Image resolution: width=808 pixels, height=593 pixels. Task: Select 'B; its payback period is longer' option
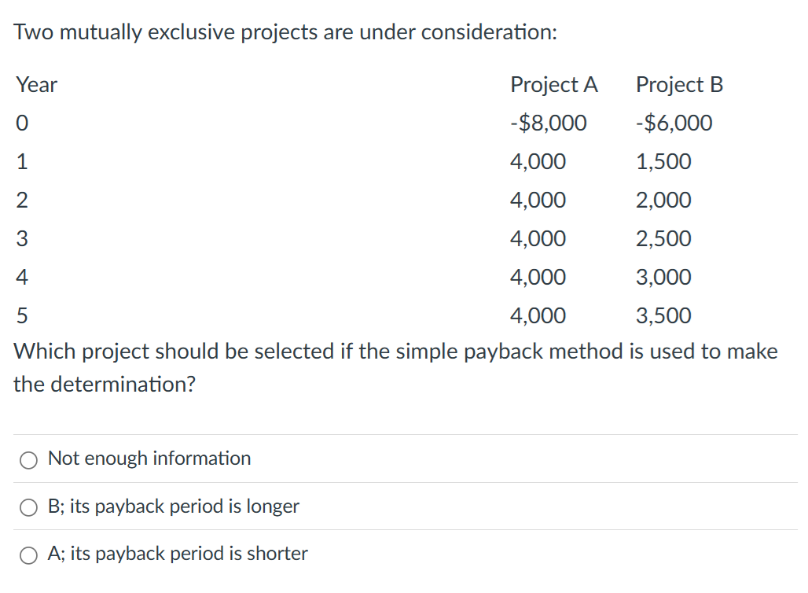pyautogui.click(x=29, y=507)
